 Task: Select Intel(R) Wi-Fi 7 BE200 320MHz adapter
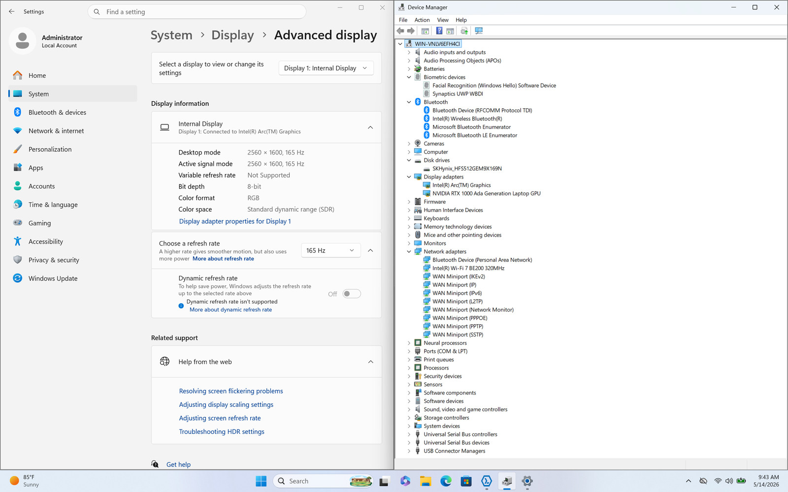(x=468, y=268)
